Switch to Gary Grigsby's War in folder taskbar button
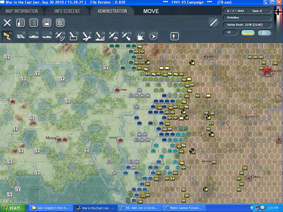Viewport: 283px width, 212px height. tap(51, 208)
